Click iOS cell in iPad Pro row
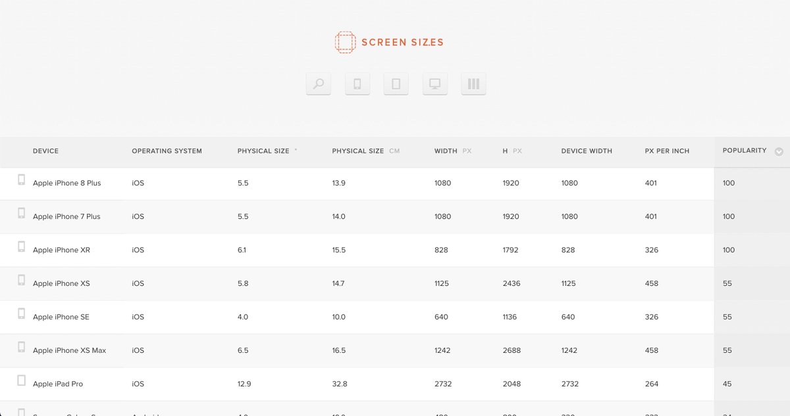The width and height of the screenshot is (790, 416). (x=138, y=384)
